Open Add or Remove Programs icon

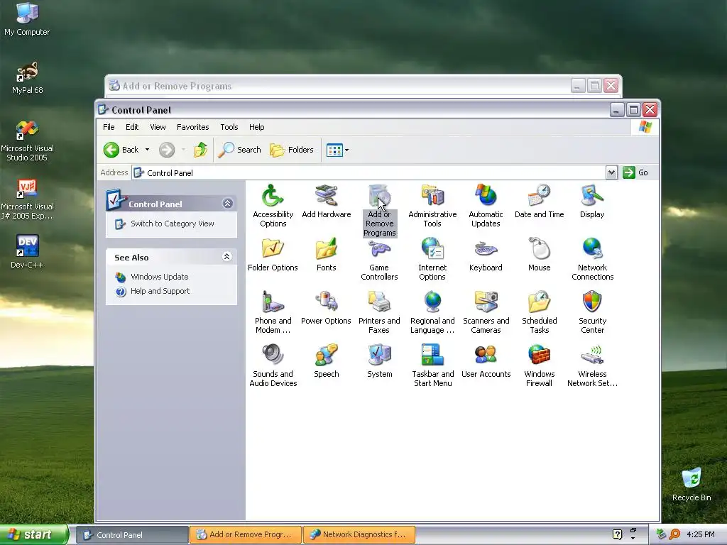coord(379,210)
